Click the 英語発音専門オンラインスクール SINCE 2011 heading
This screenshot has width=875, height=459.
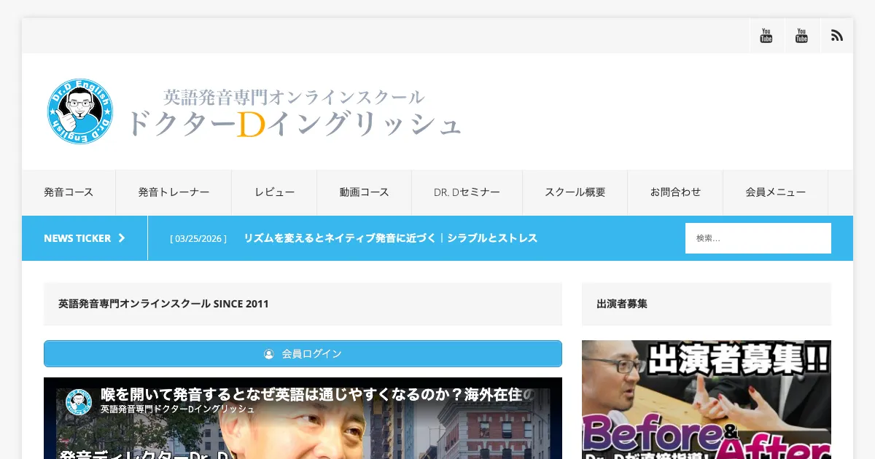[x=163, y=304]
